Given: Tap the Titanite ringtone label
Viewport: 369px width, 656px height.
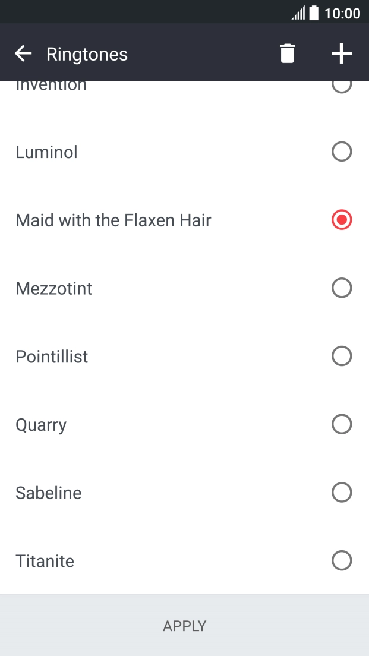Looking at the screenshot, I should click(45, 561).
